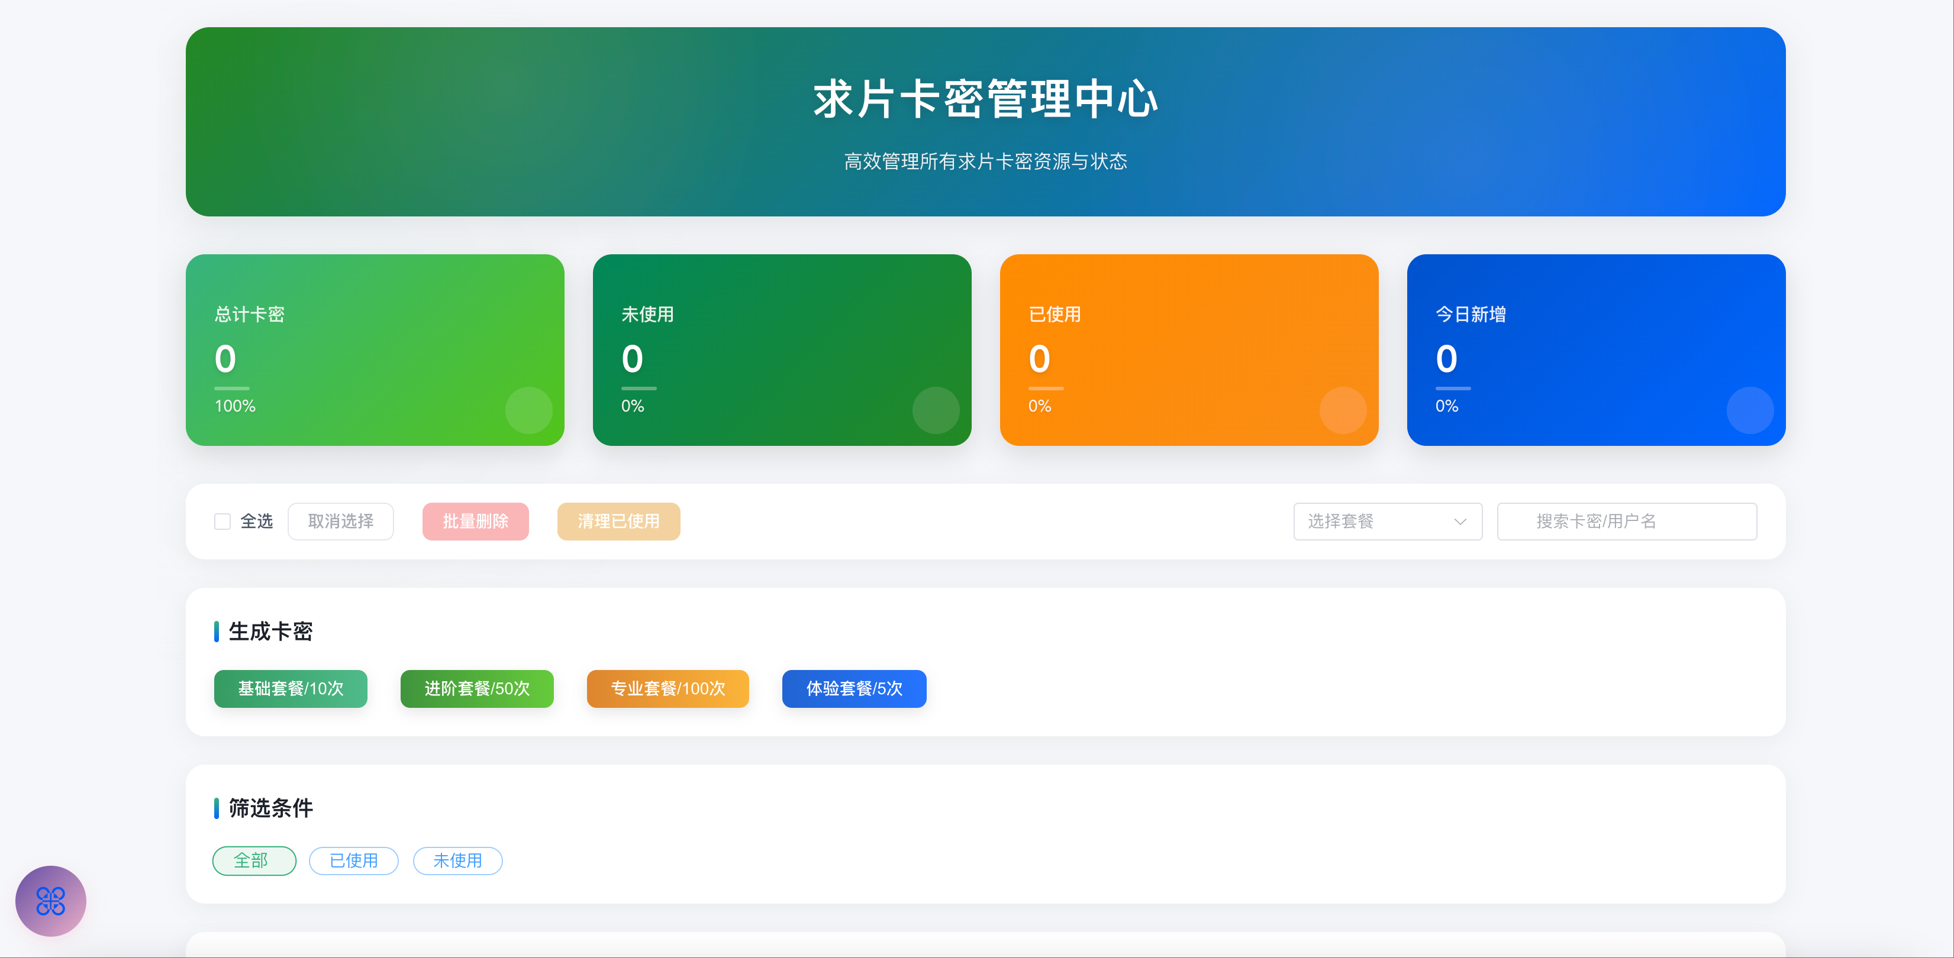1954x958 pixels.
Task: Toggle the 全选 checkbox
Action: [223, 522]
